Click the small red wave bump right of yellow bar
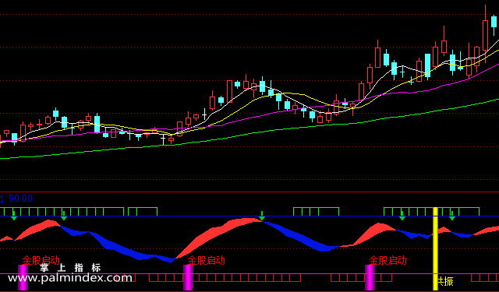499x292 pixels. [x=444, y=230]
